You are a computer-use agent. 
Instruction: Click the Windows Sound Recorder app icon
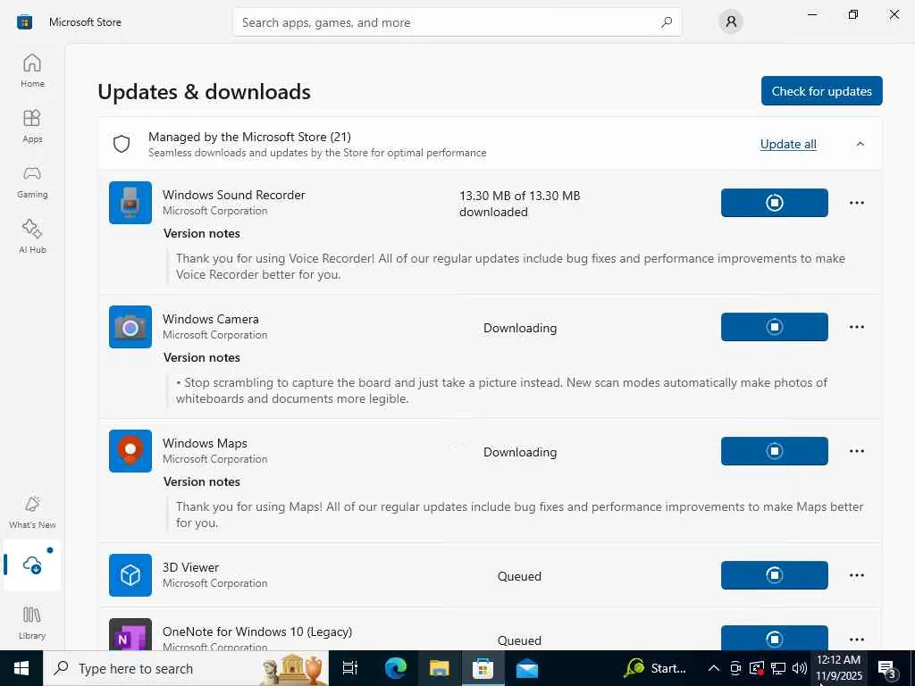130,203
